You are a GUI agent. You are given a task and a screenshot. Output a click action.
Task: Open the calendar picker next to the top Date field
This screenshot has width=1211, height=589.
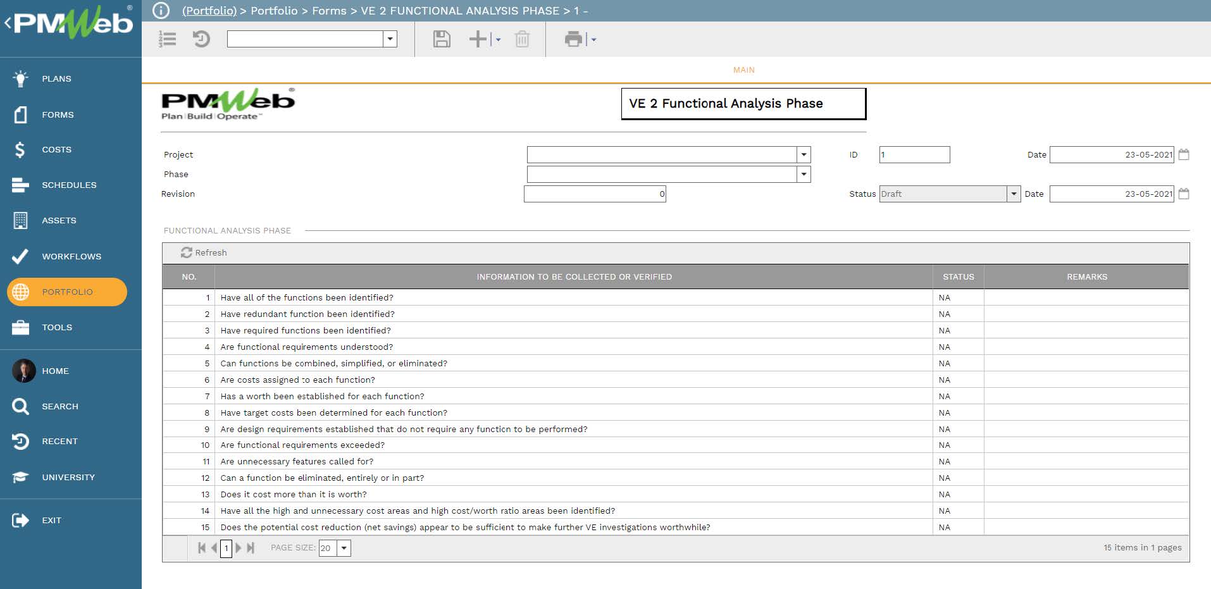1185,154
